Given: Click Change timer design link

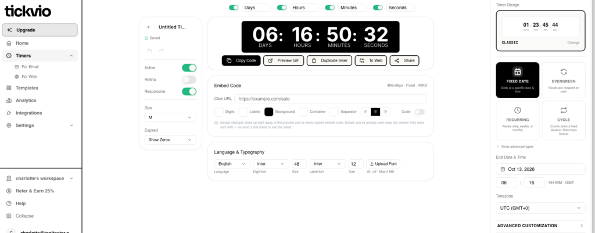Looking at the screenshot, I should (574, 43).
